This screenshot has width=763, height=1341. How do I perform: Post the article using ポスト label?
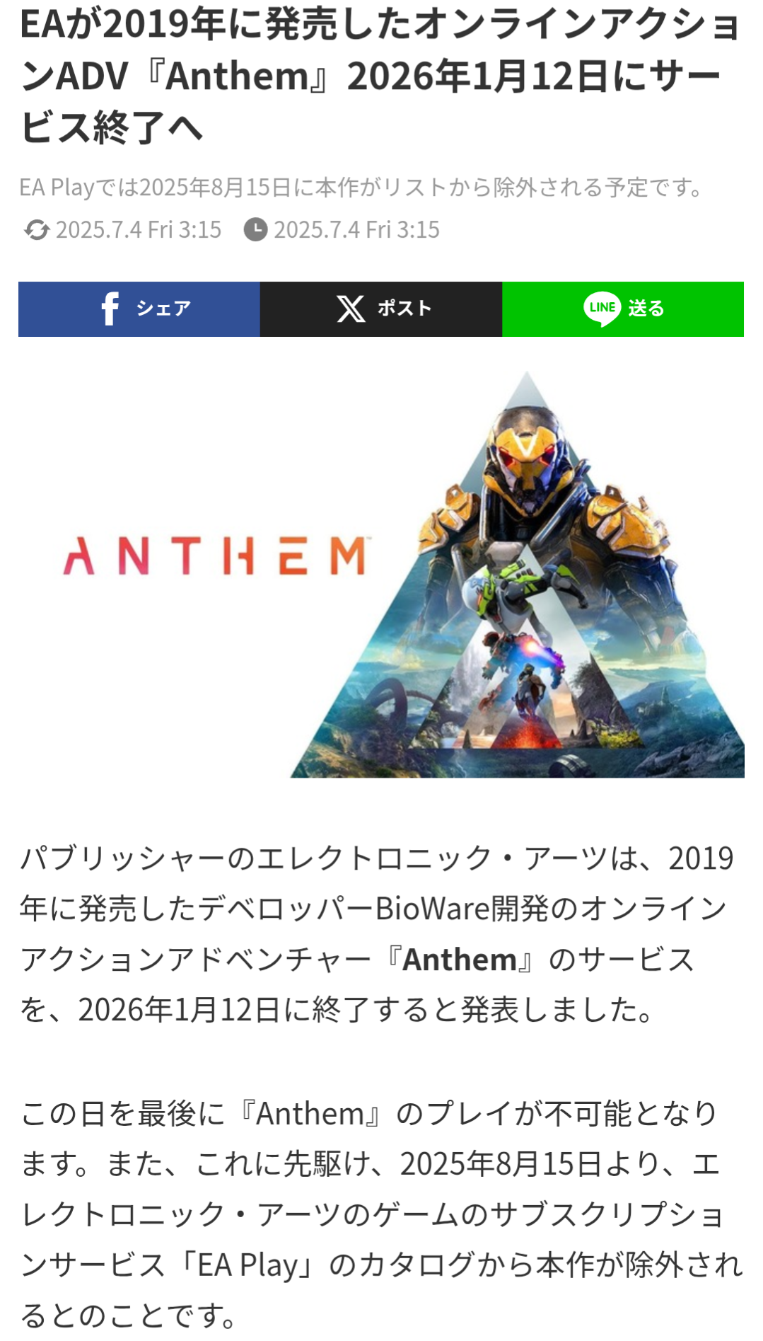point(404,309)
